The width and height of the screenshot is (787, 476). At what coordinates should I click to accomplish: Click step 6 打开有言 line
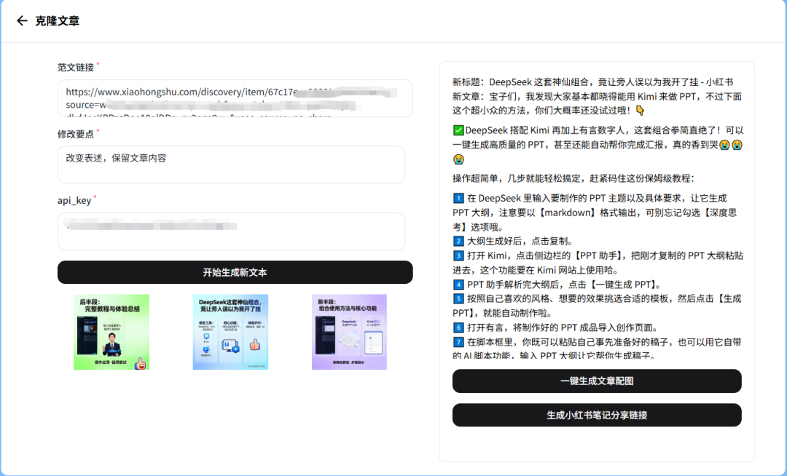click(555, 328)
